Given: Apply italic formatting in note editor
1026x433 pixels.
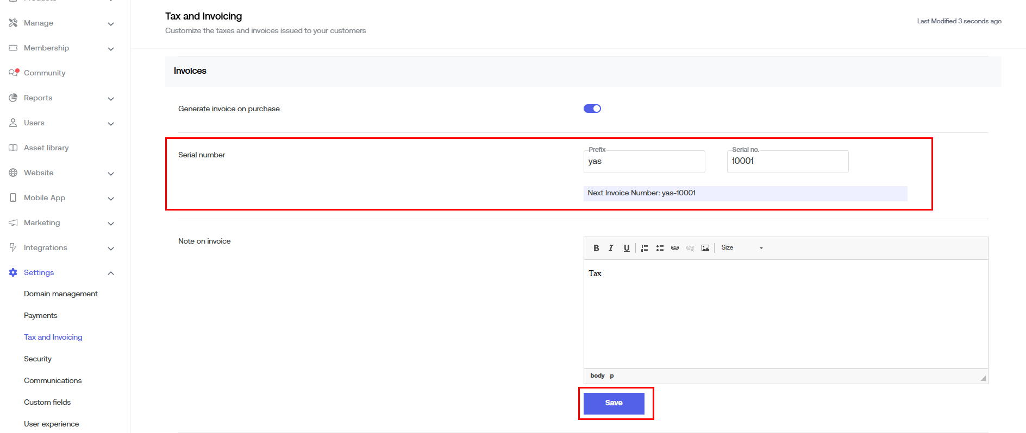Looking at the screenshot, I should point(611,248).
